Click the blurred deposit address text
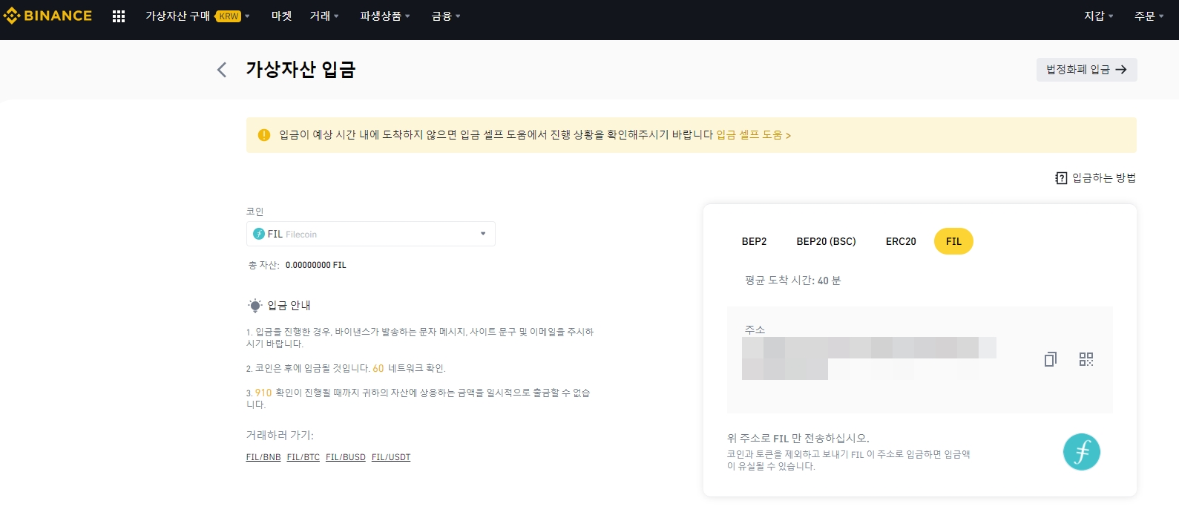Image resolution: width=1179 pixels, height=518 pixels. pos(869,358)
